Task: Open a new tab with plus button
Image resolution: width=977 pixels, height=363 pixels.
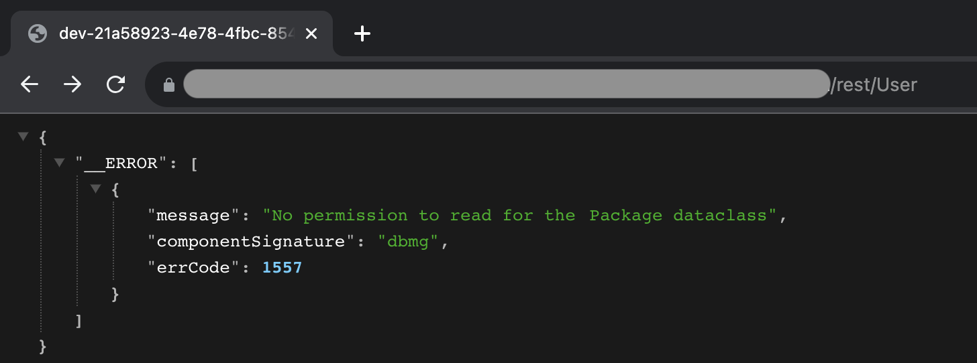Action: tap(362, 33)
